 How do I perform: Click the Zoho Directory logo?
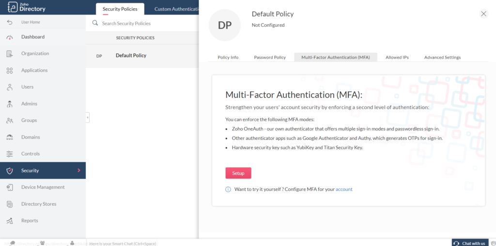pos(27,7)
